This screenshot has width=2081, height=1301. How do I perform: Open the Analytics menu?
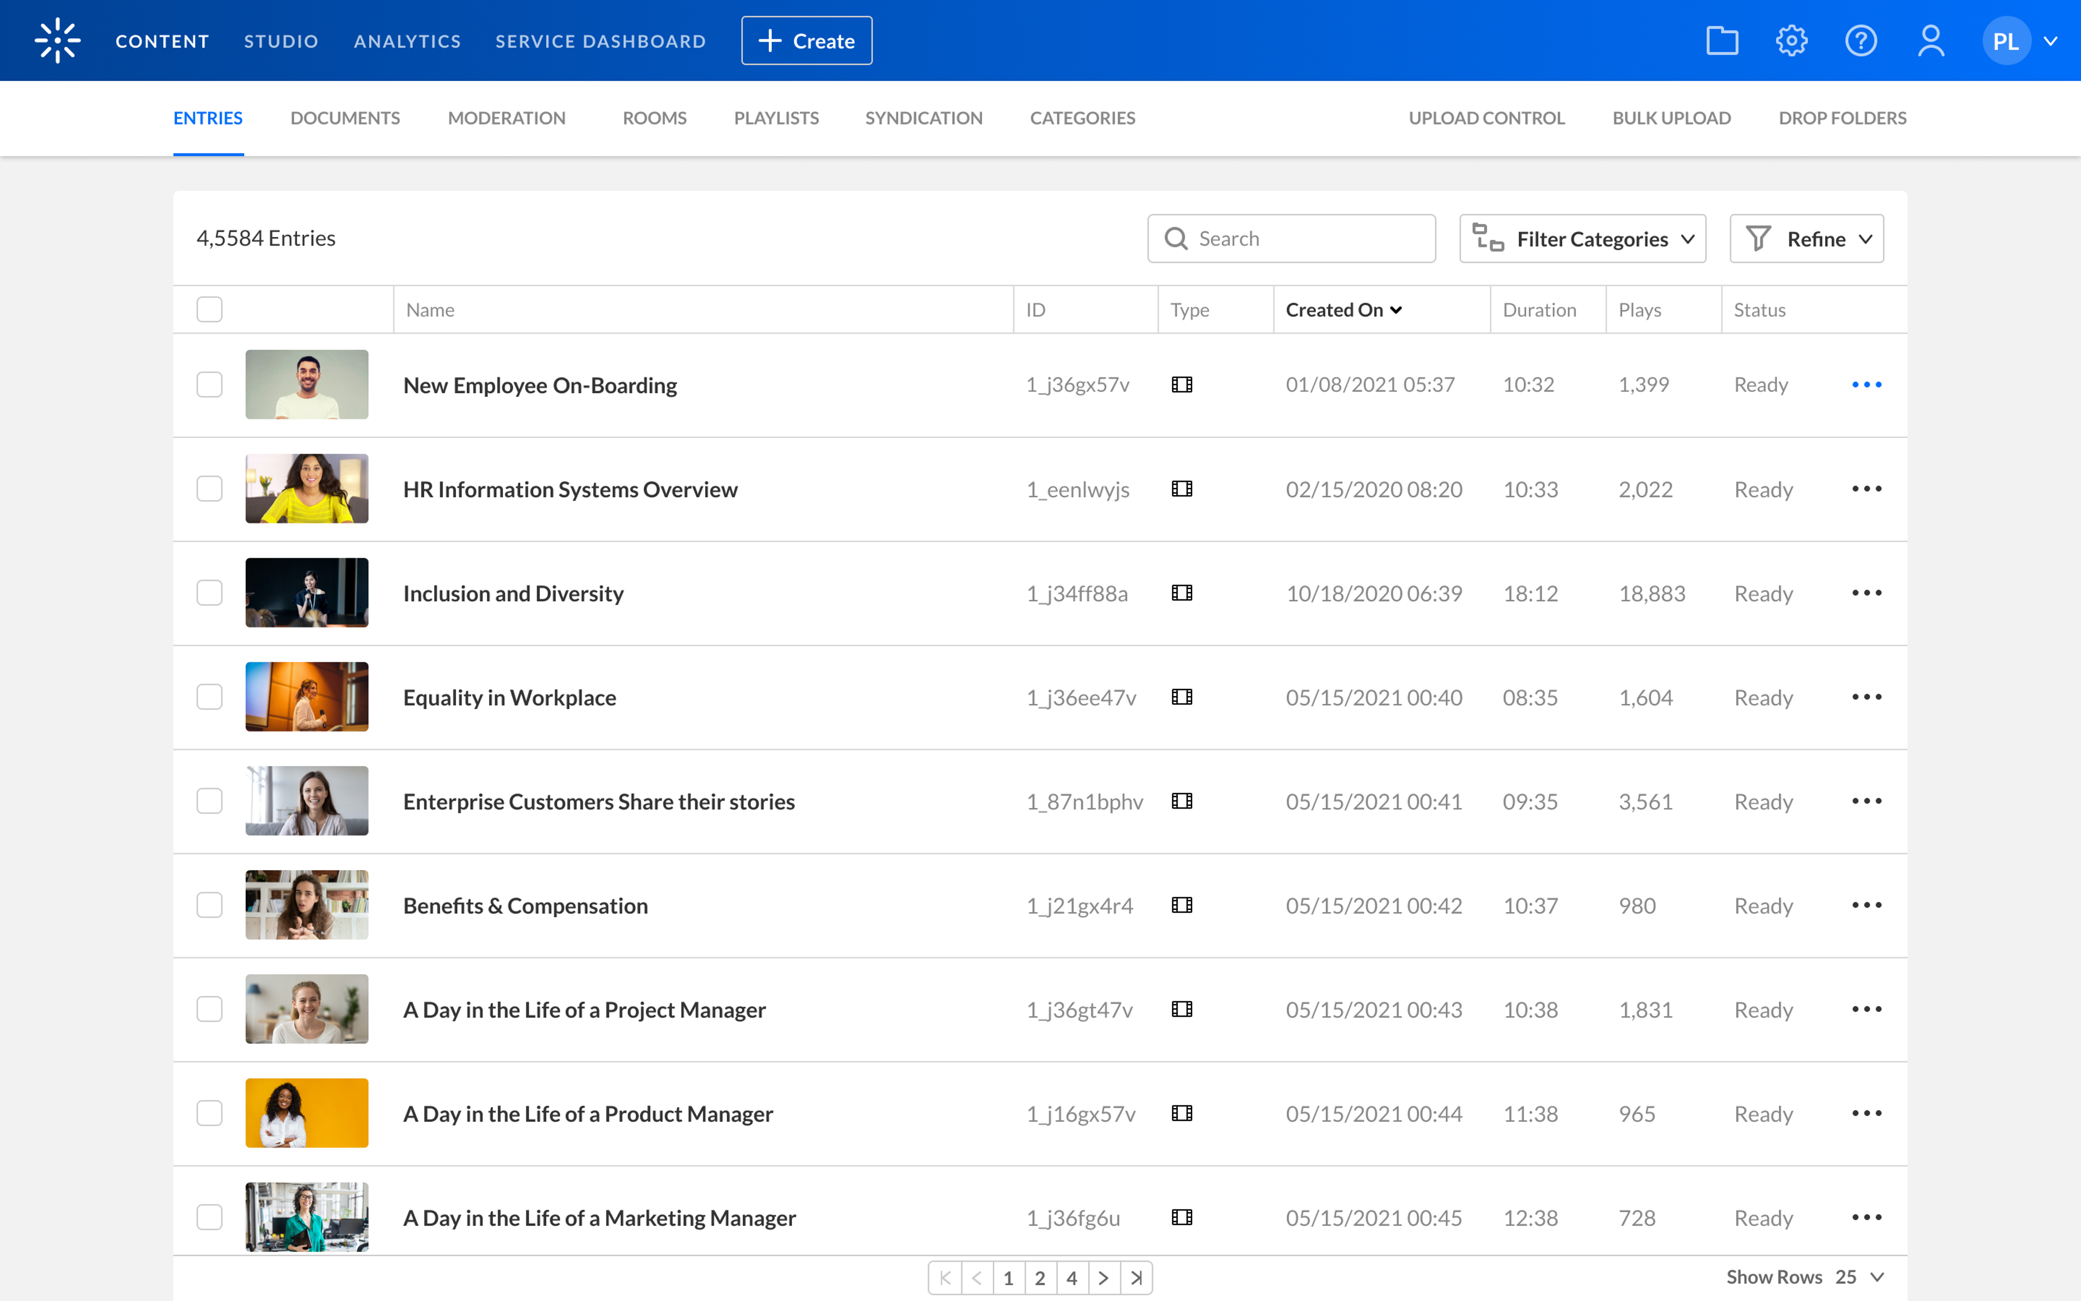click(408, 42)
